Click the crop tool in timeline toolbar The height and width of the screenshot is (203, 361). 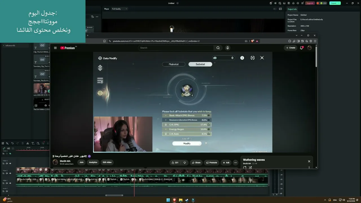pyautogui.click(x=38, y=144)
